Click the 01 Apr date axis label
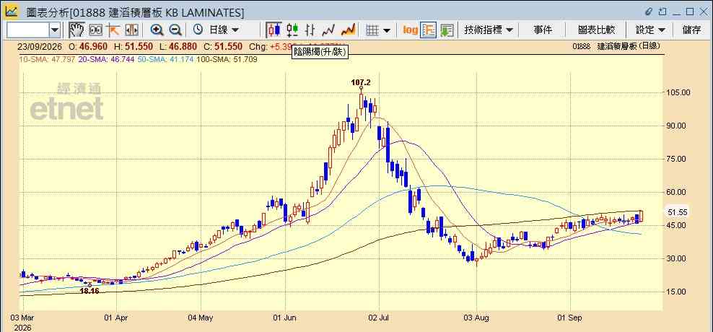 click(x=117, y=318)
